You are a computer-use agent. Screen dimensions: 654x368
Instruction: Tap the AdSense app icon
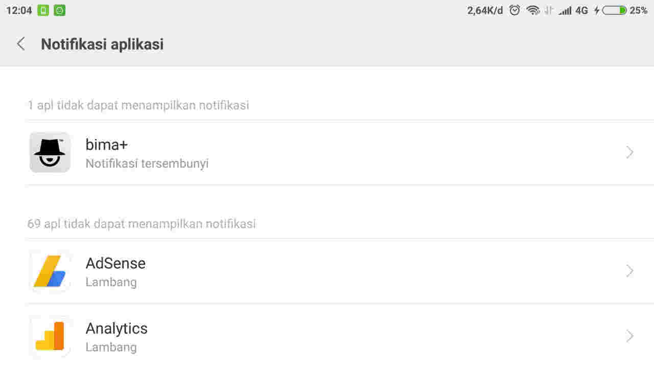tap(50, 271)
